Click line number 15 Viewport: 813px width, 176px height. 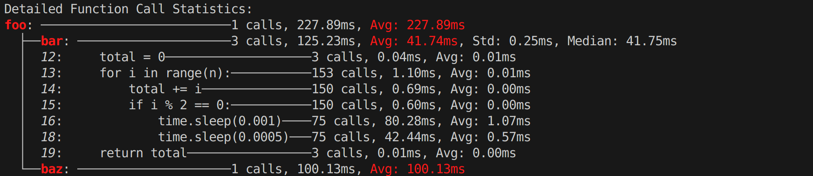click(x=48, y=105)
